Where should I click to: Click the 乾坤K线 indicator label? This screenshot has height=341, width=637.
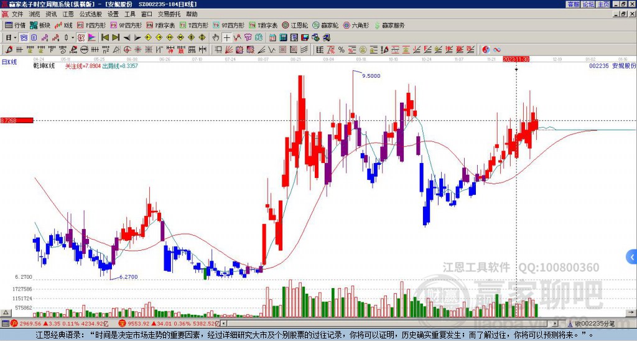tap(44, 66)
